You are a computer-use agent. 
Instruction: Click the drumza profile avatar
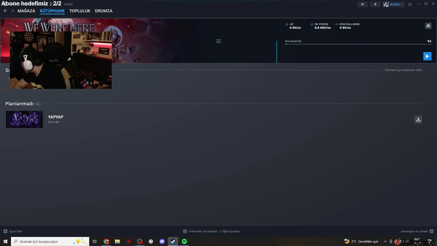pos(386,4)
